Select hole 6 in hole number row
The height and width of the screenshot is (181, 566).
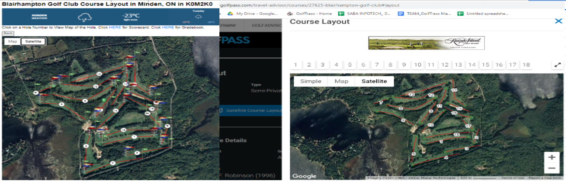[x=363, y=65]
